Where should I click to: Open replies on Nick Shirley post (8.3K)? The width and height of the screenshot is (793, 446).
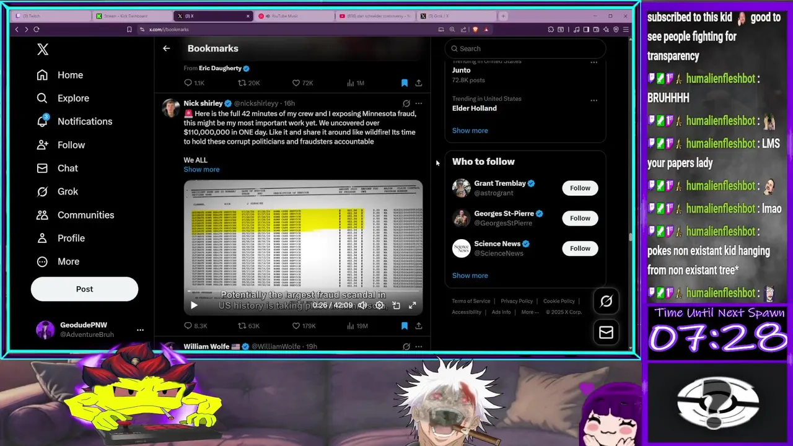point(196,326)
